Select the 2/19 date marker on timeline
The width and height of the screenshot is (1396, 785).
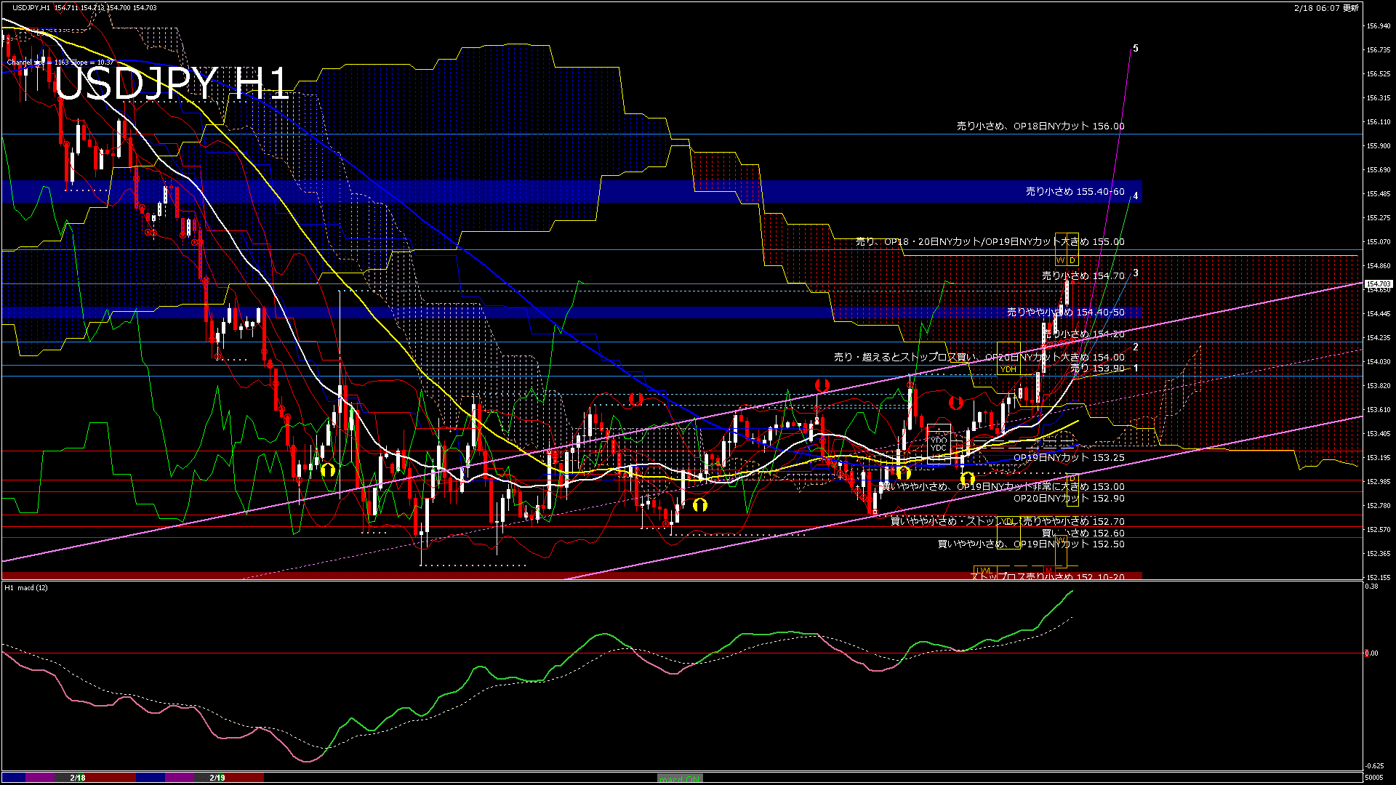pyautogui.click(x=217, y=778)
